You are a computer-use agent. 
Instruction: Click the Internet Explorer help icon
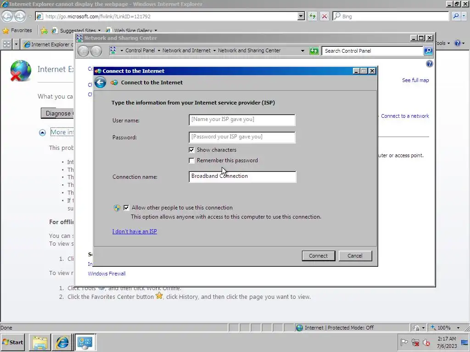[458, 43]
